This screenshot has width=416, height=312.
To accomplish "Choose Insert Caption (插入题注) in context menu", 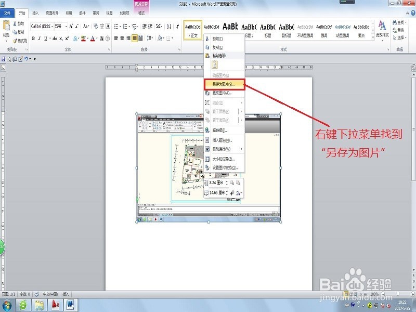I will click(224, 140).
